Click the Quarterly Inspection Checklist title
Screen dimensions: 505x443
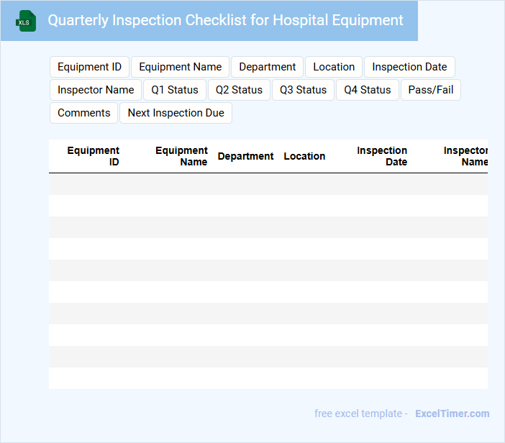click(225, 20)
